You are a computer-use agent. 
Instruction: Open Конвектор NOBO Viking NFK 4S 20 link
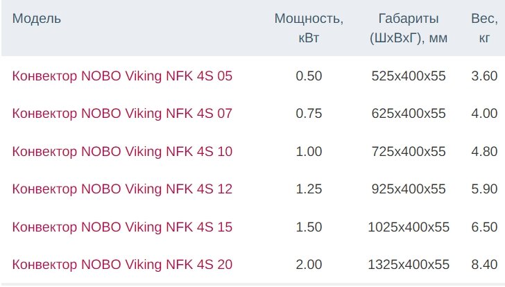tap(122, 264)
